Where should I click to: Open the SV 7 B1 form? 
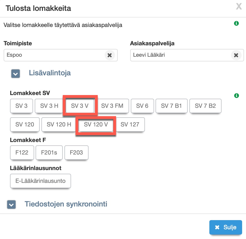click(171, 106)
